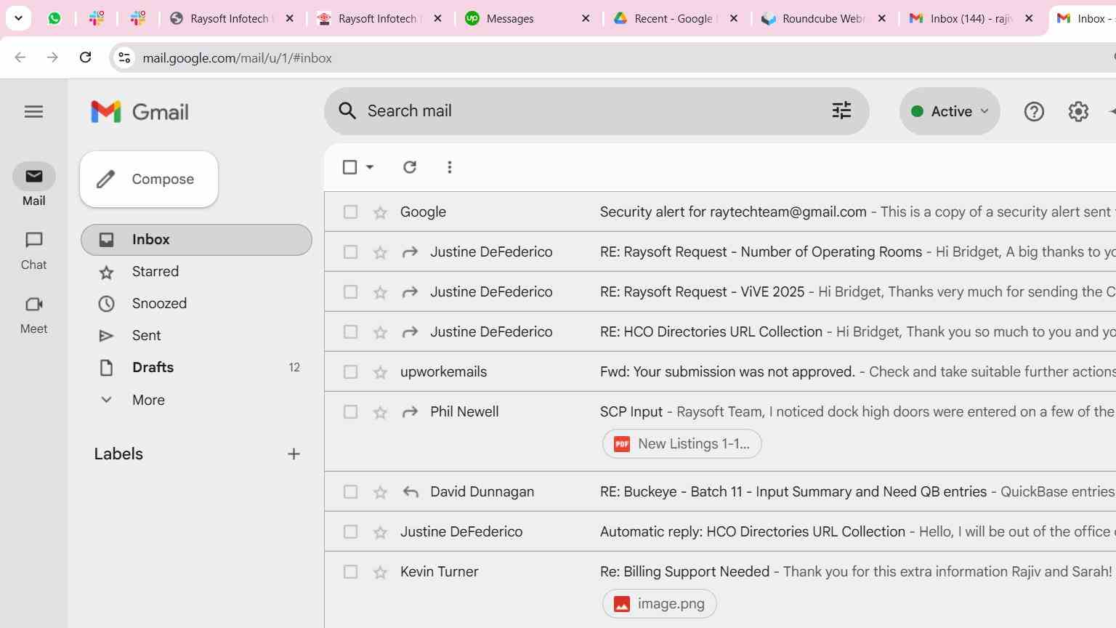Viewport: 1116px width, 628px height.
Task: Tick checkbox for Phil Newell email
Action: (350, 411)
